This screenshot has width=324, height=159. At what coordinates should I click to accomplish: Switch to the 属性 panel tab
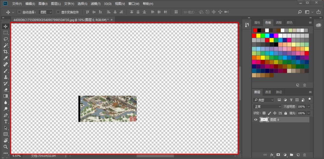click(257, 22)
